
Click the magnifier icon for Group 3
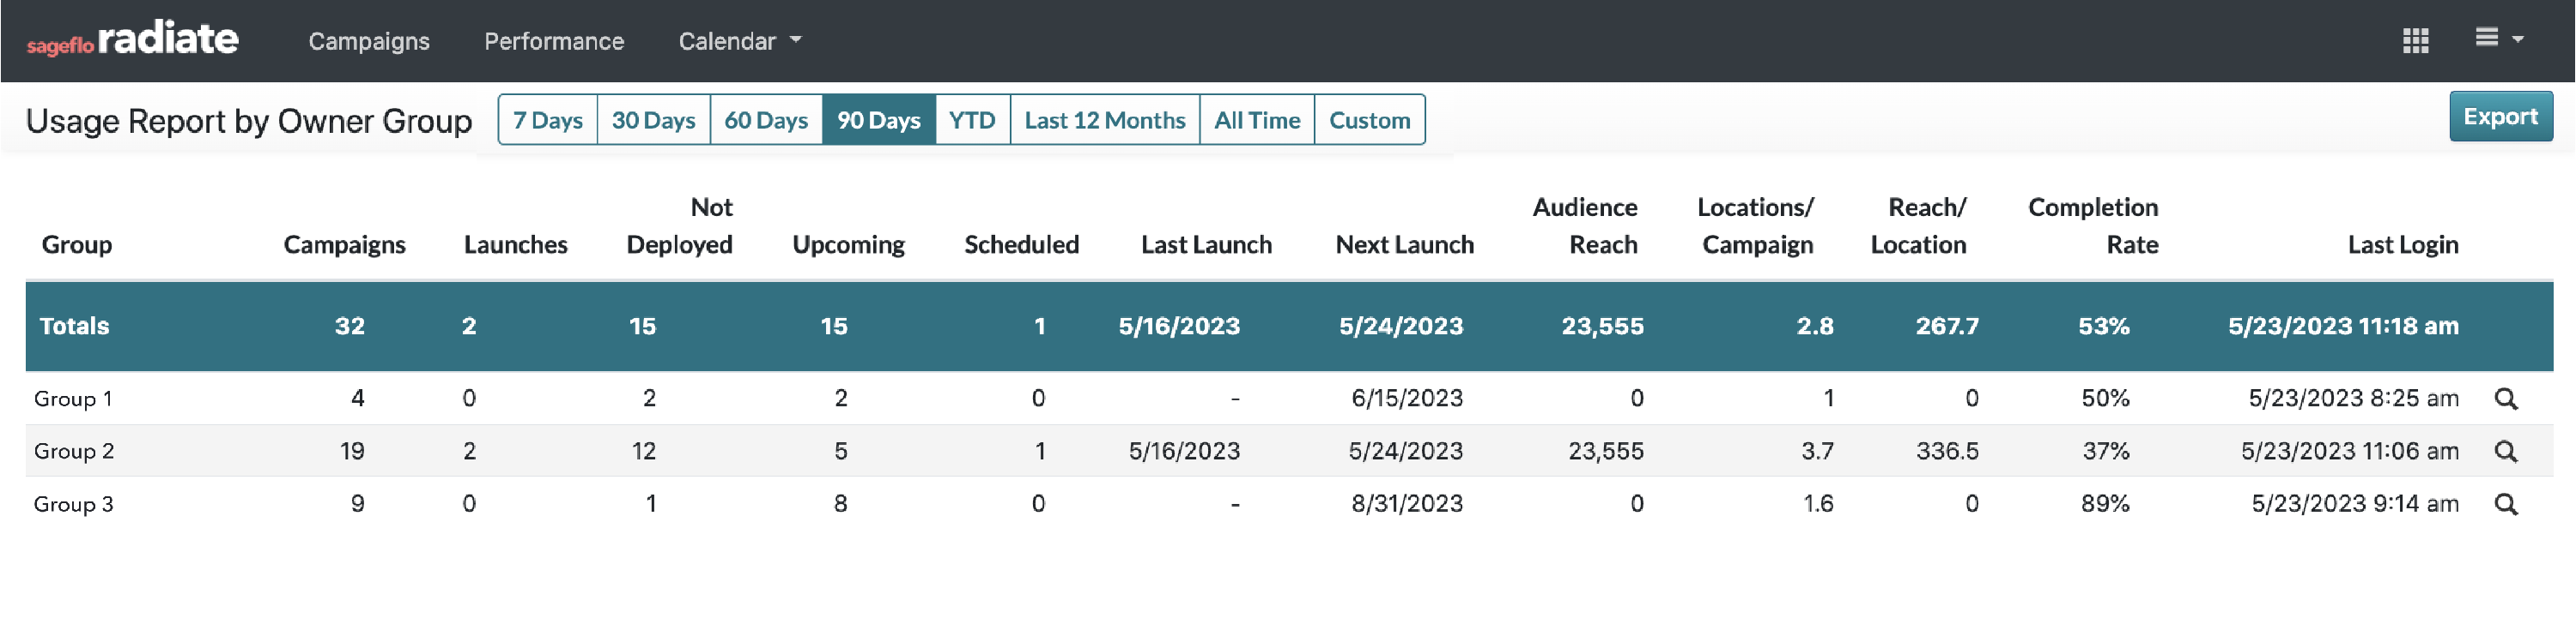[x=2505, y=504]
